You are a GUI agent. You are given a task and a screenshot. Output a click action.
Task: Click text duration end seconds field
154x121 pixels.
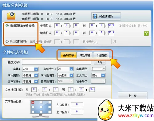(x=92, y=90)
